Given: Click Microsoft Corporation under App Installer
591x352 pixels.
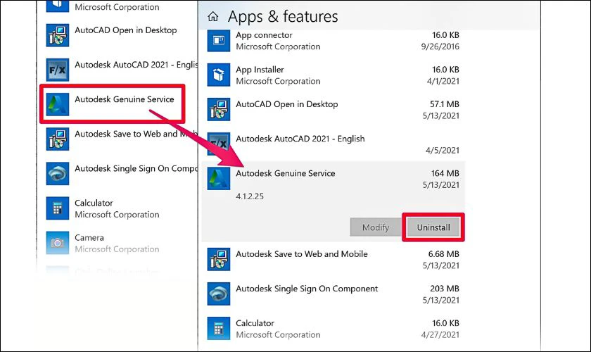Looking at the screenshot, I should point(278,81).
